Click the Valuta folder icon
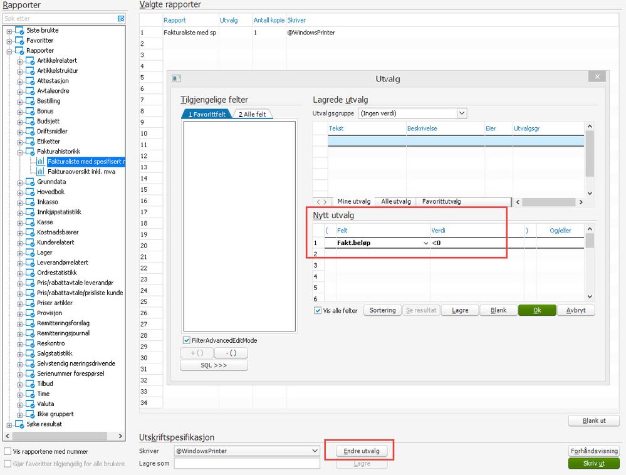The image size is (626, 475). click(30, 404)
